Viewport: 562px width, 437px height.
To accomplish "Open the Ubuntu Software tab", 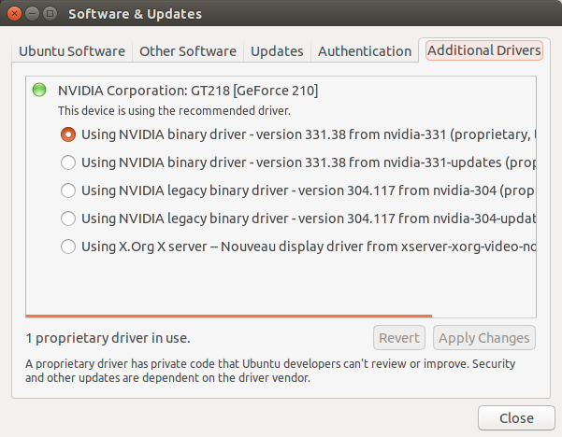I will (72, 51).
